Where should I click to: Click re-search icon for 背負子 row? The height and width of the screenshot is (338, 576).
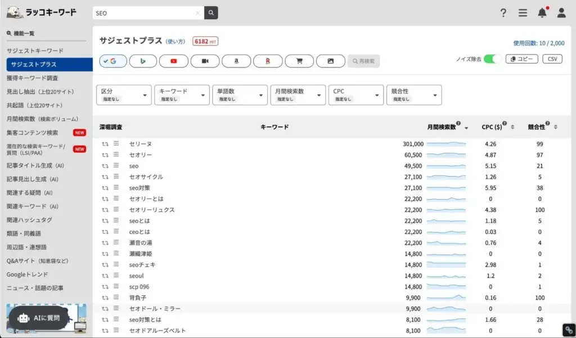click(105, 298)
